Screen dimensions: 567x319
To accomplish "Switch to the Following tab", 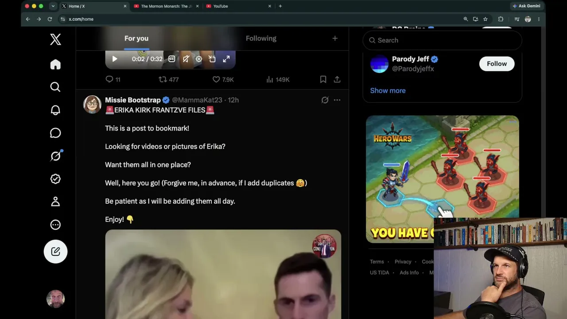I will 261,39.
